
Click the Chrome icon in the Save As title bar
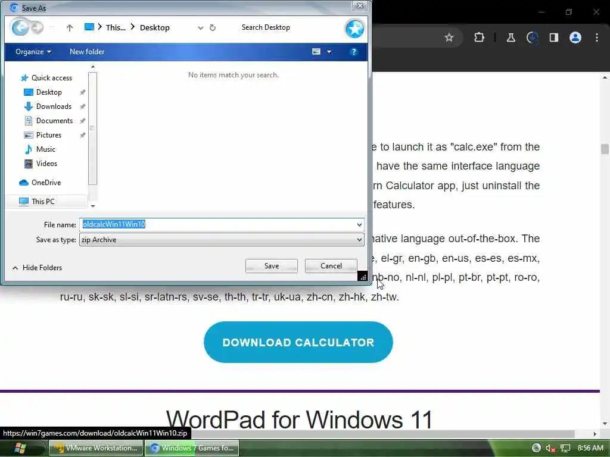(14, 7)
